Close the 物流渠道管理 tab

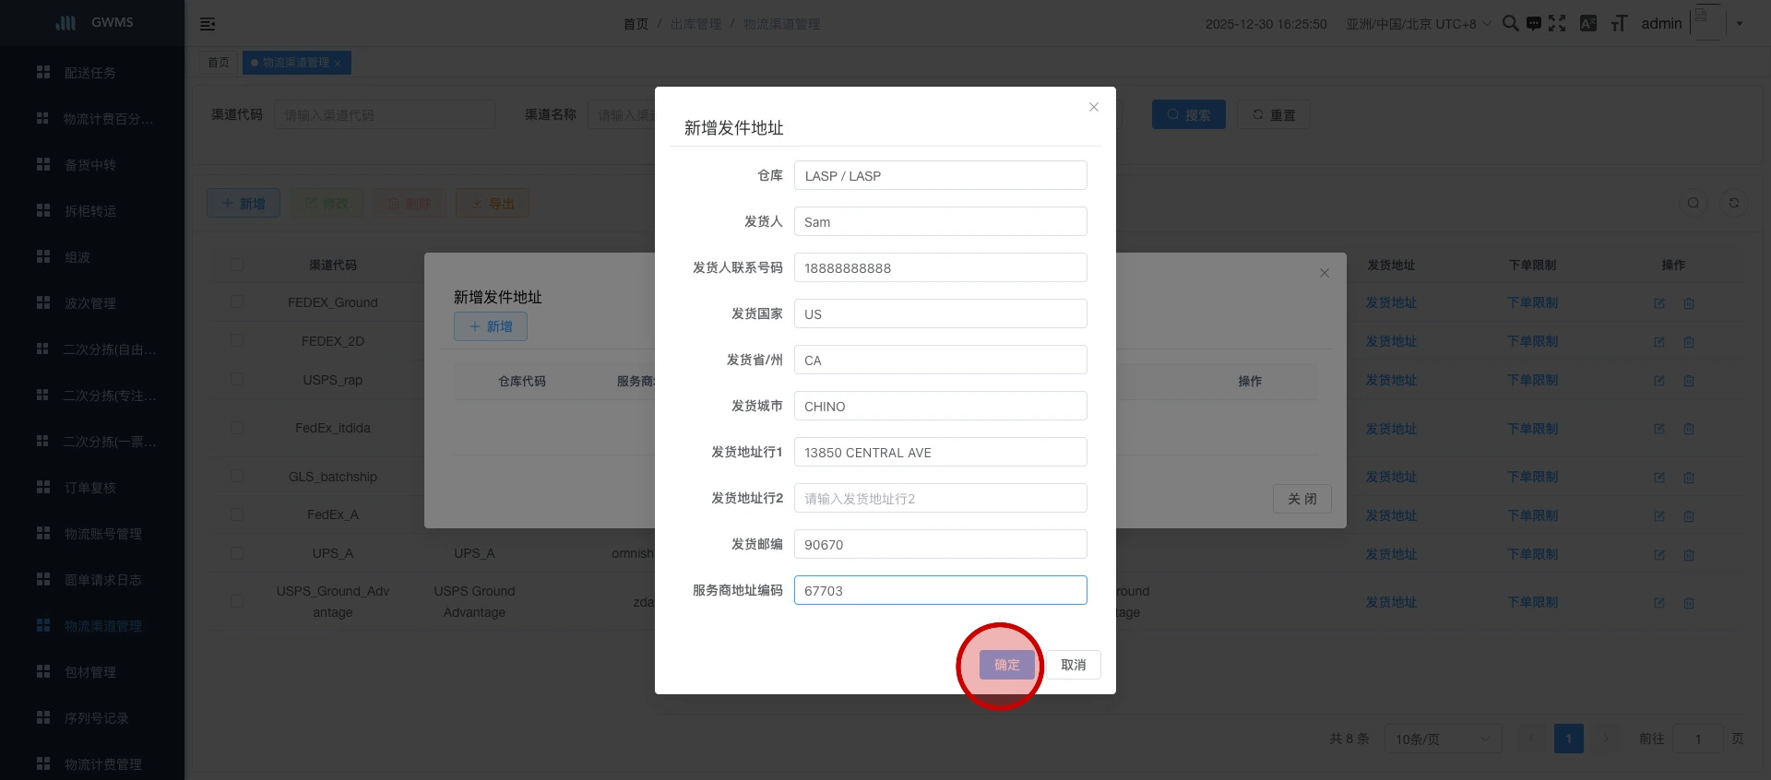[x=338, y=63]
